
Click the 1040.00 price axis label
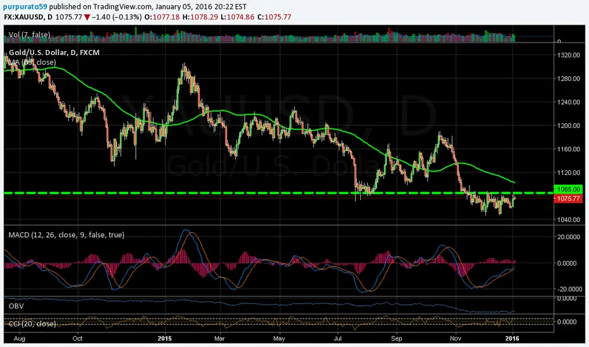(569, 220)
